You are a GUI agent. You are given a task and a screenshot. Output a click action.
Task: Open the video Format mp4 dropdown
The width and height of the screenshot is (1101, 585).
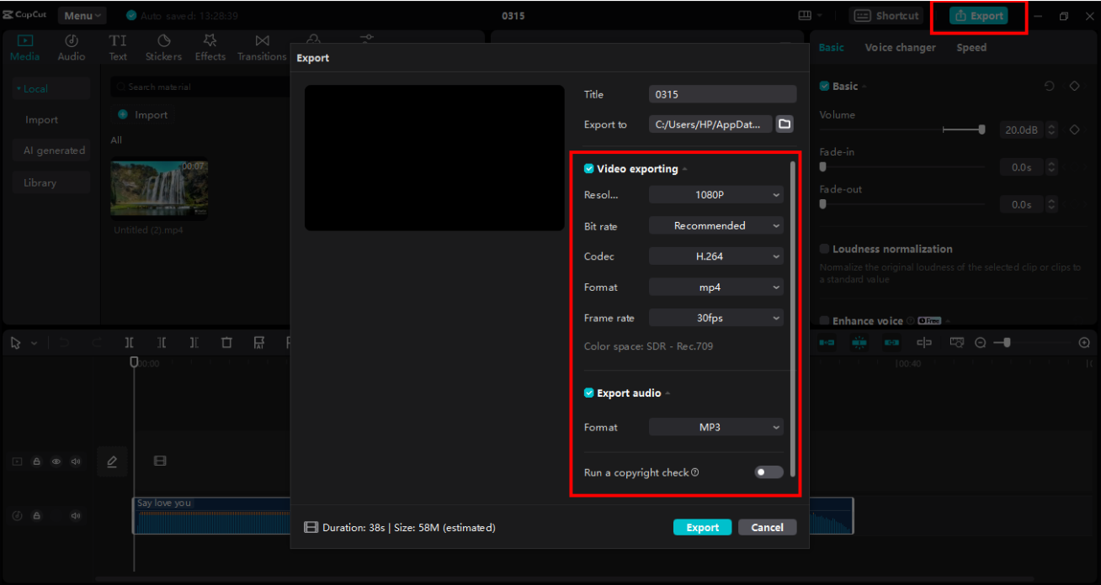click(716, 287)
